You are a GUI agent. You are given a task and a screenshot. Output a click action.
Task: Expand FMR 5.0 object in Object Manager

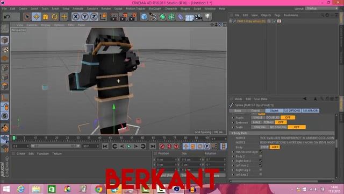[x=231, y=21]
